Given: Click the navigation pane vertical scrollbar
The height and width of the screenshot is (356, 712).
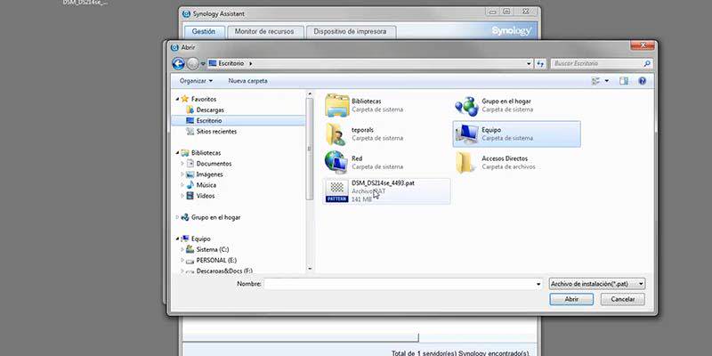Looking at the screenshot, I should 310,149.
